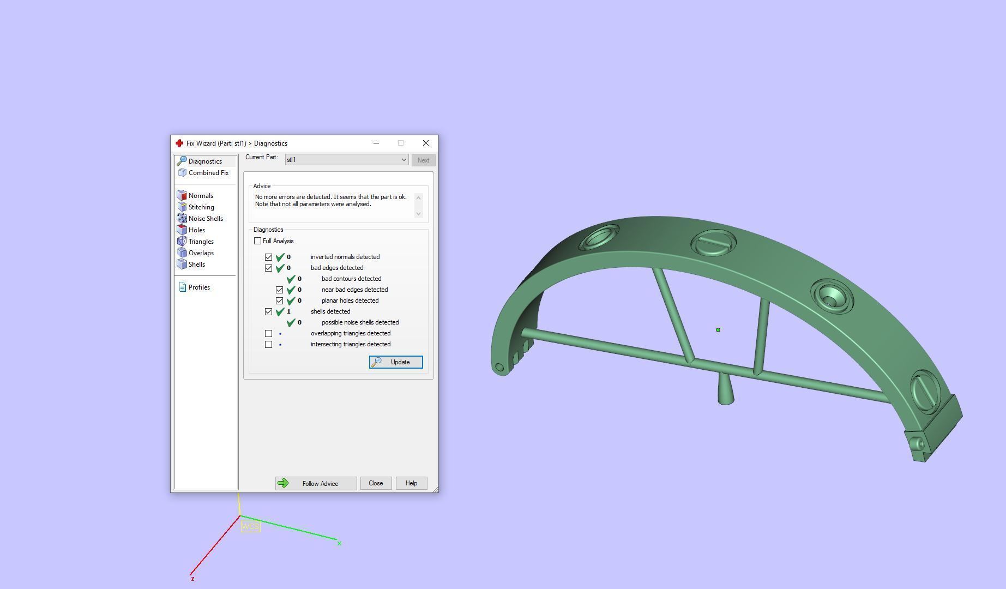1006x589 pixels.
Task: Uncheck near bad edges detection
Action: click(x=279, y=290)
